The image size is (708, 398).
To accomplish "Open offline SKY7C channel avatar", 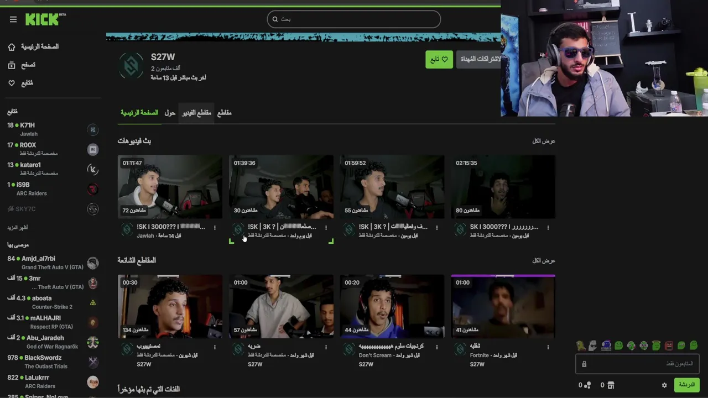I will tap(93, 209).
